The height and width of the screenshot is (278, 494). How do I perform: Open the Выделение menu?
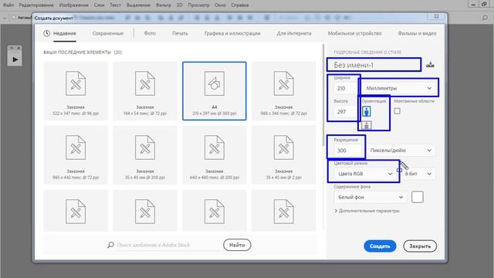138,5
